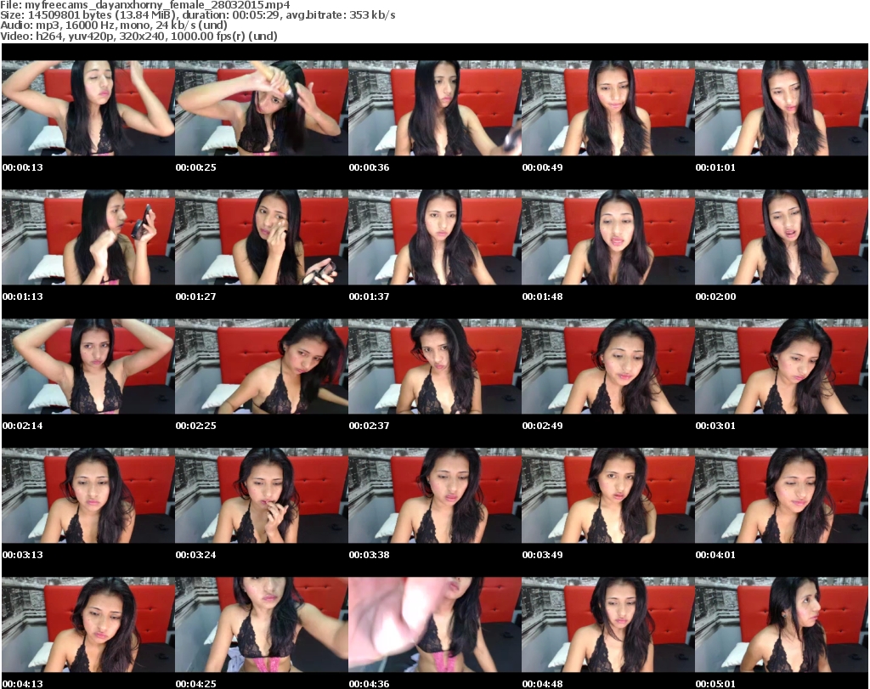The height and width of the screenshot is (689, 870).
Task: Choose the preview frame for 00:02:37
Action: (x=434, y=366)
